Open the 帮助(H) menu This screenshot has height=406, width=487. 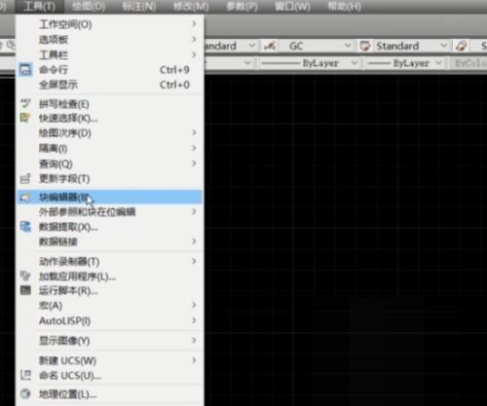(x=344, y=6)
